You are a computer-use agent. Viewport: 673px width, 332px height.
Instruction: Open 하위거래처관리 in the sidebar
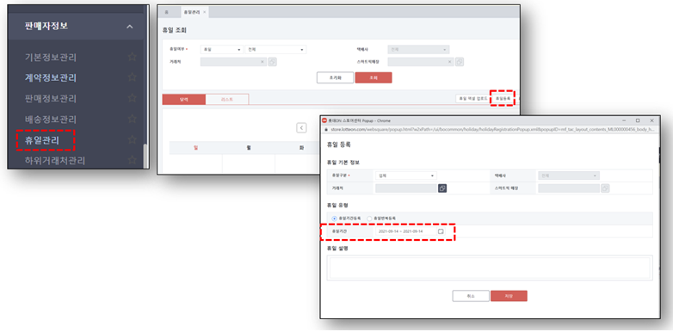pyautogui.click(x=55, y=161)
